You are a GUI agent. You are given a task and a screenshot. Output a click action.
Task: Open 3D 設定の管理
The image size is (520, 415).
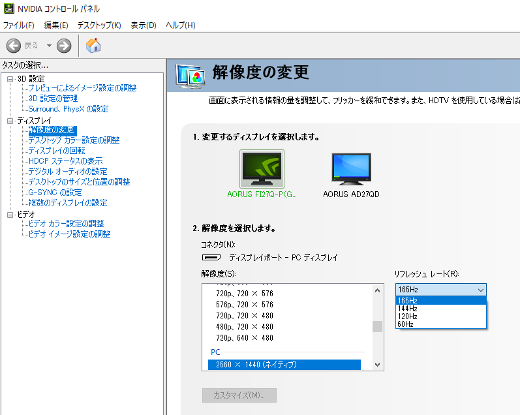tap(53, 99)
